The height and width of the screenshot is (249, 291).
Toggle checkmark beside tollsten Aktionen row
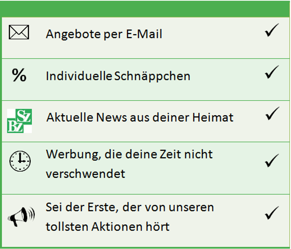(272, 213)
